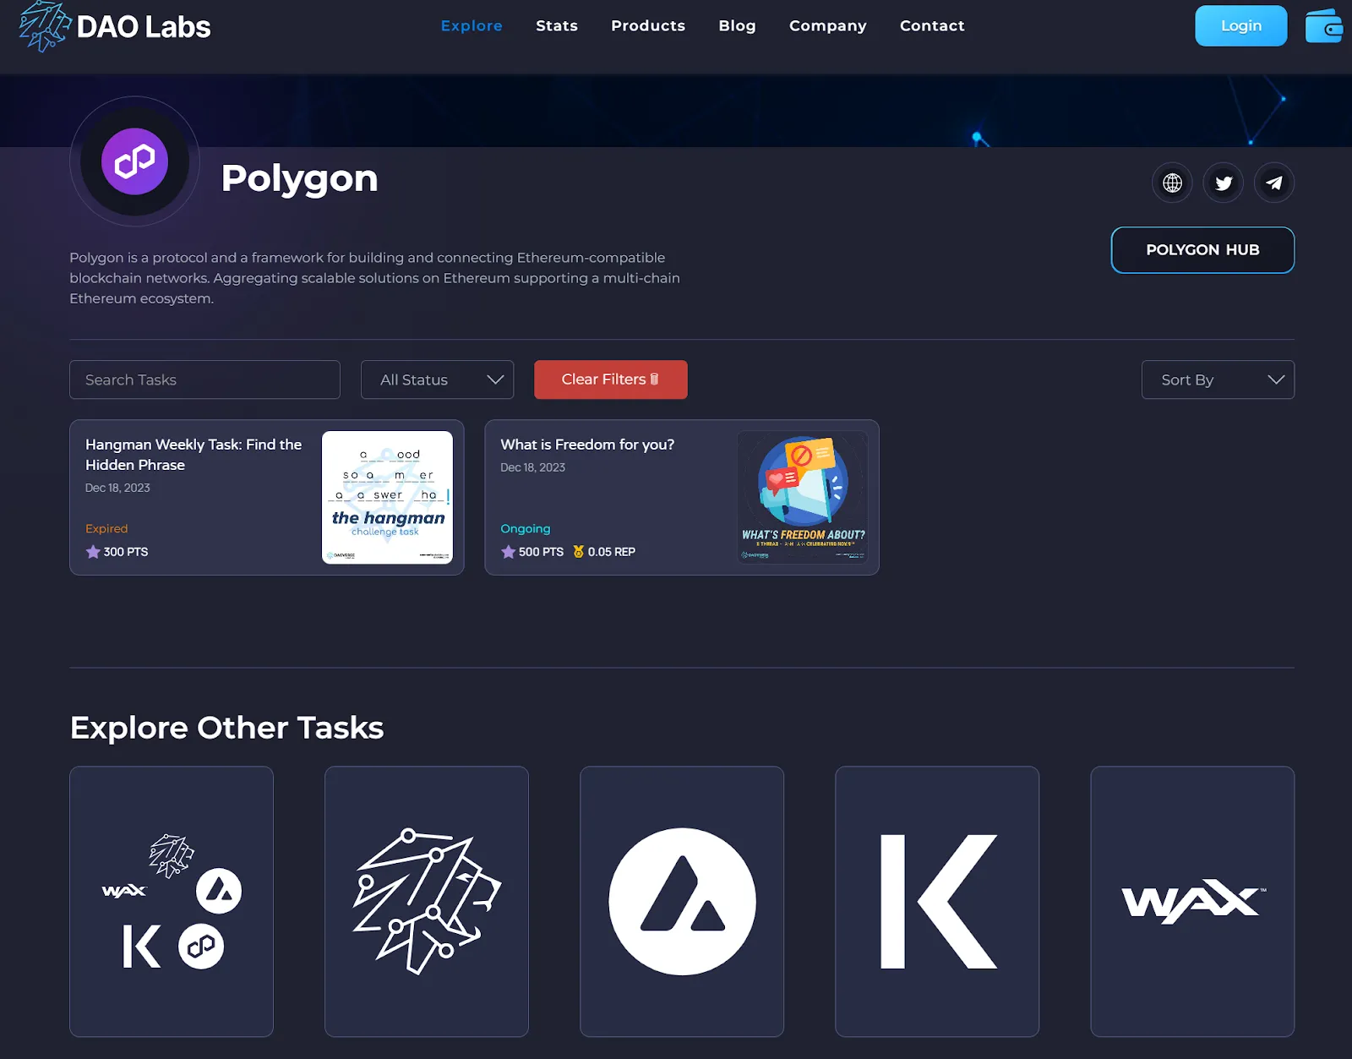Navigate to the Blog
This screenshot has height=1059, width=1352.
click(x=737, y=26)
